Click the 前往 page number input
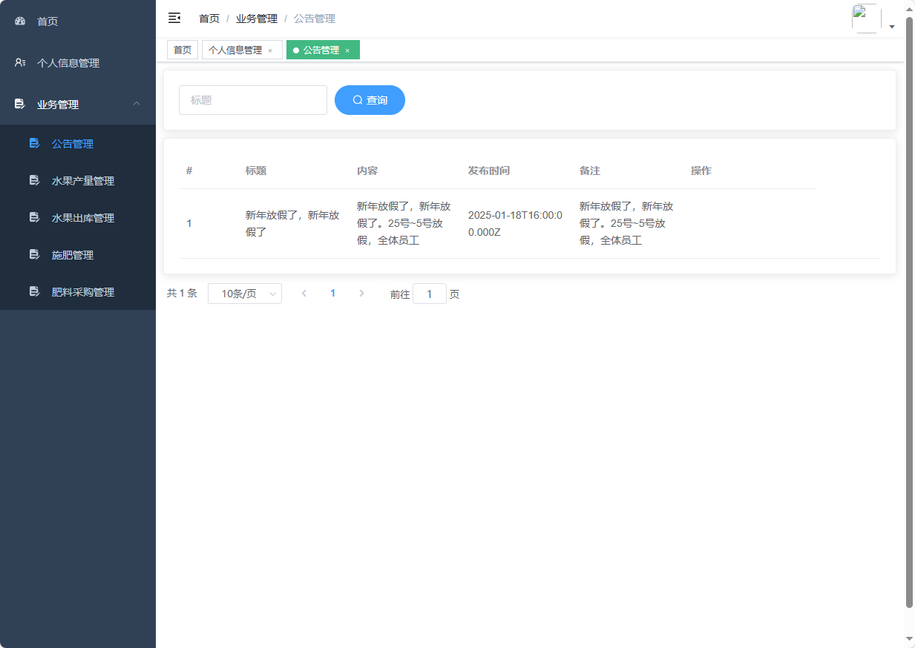The height and width of the screenshot is (648, 915). [430, 294]
